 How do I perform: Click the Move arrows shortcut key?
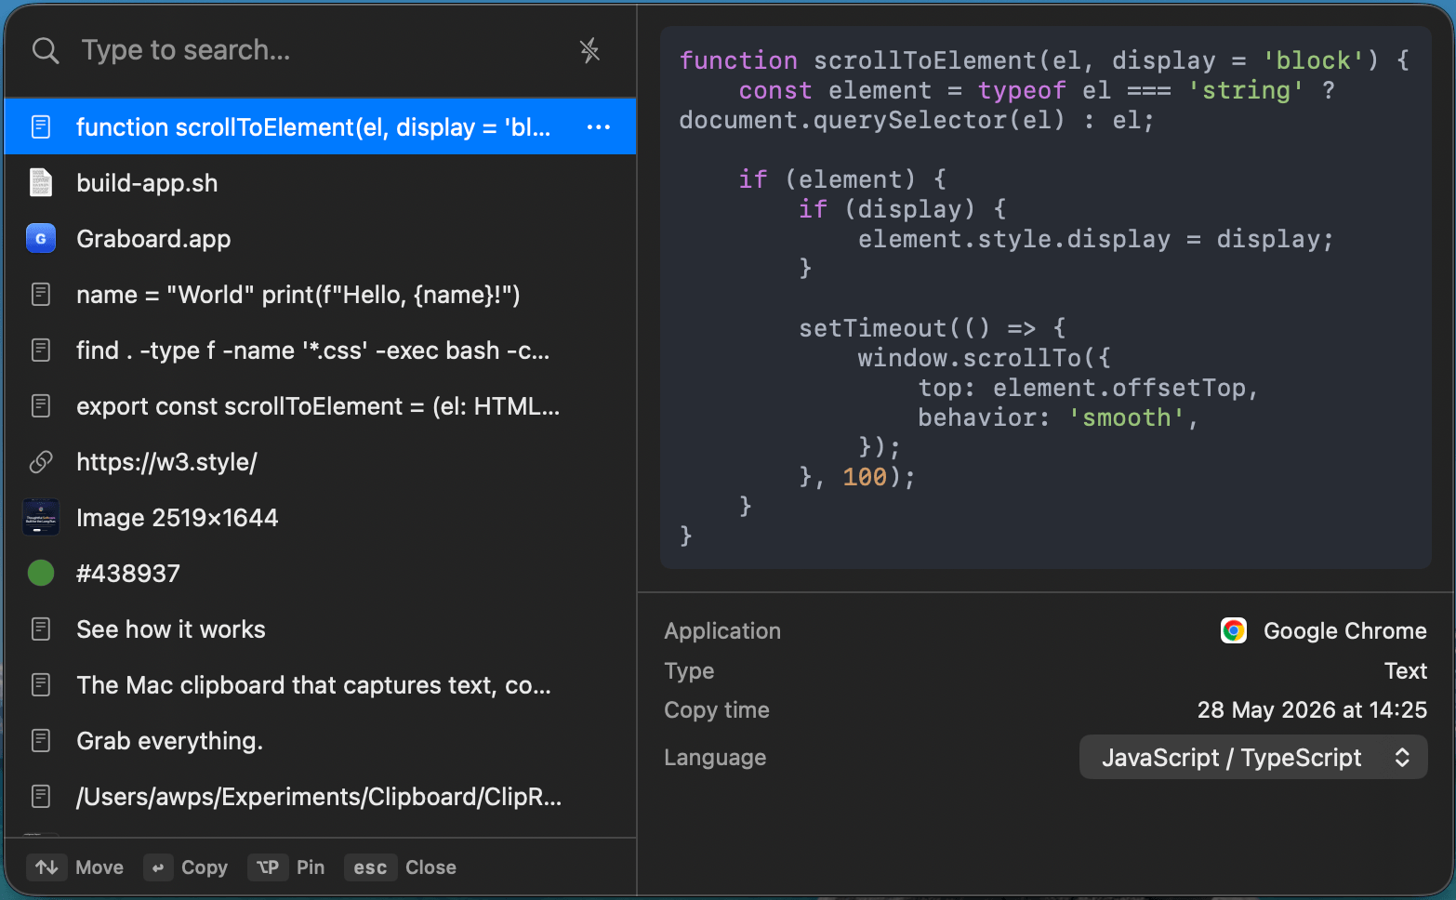click(x=46, y=867)
